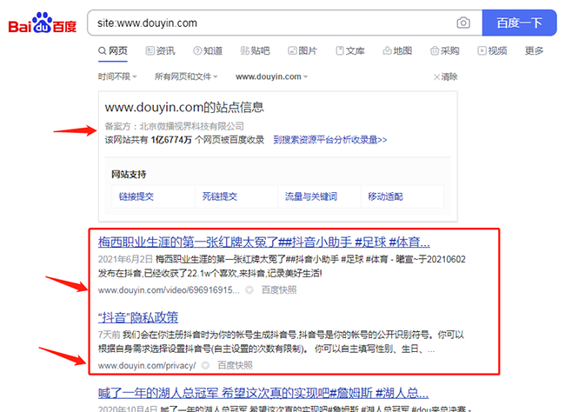Screen dimensions: 565x412
Task: Click the 死链提交 link
Action: [219, 196]
